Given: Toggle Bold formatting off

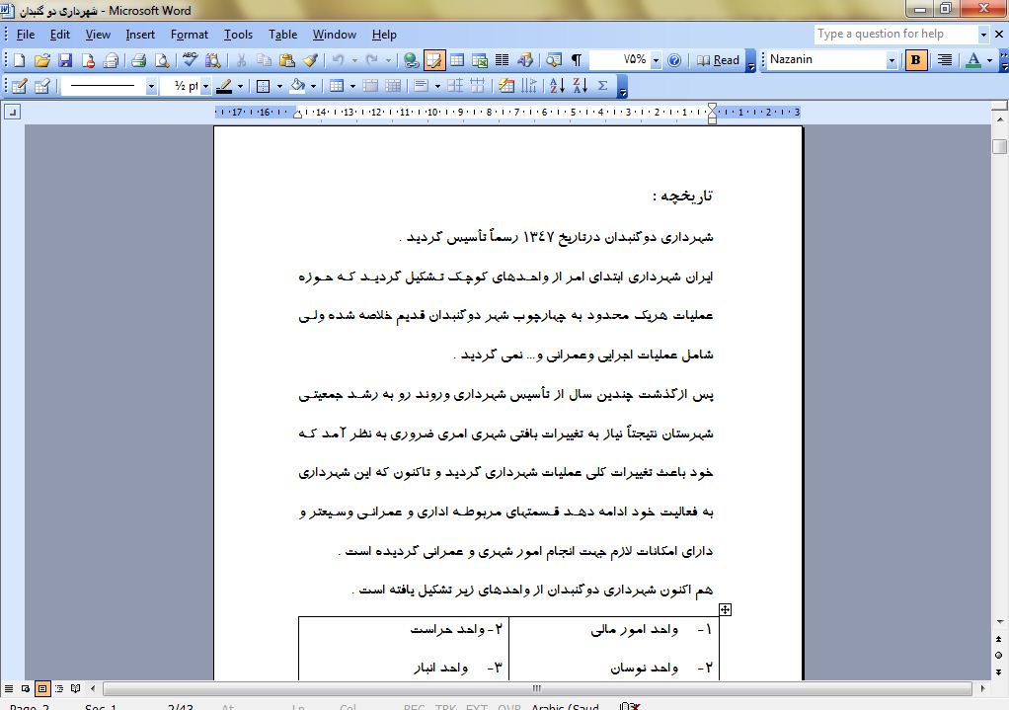Looking at the screenshot, I should [x=916, y=60].
